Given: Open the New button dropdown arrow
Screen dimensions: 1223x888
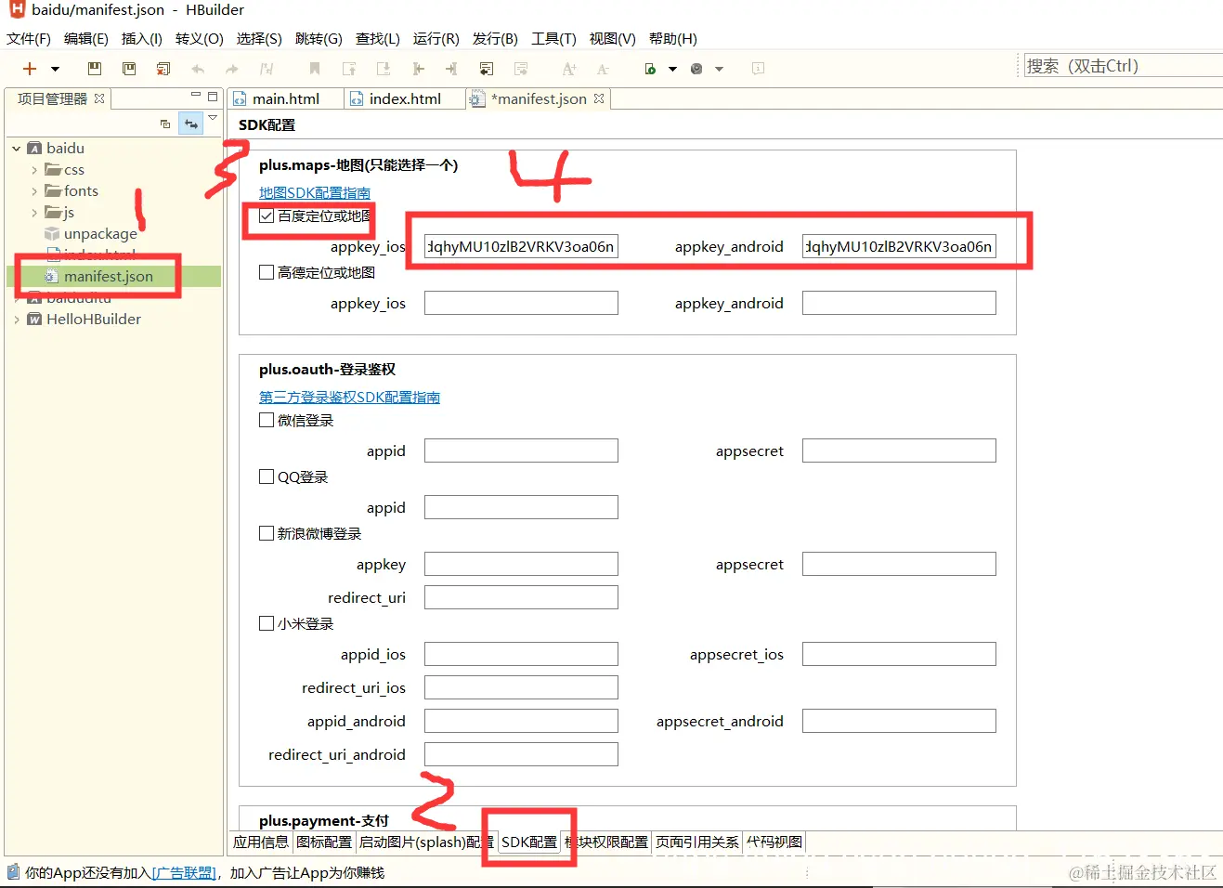Looking at the screenshot, I should pos(55,69).
